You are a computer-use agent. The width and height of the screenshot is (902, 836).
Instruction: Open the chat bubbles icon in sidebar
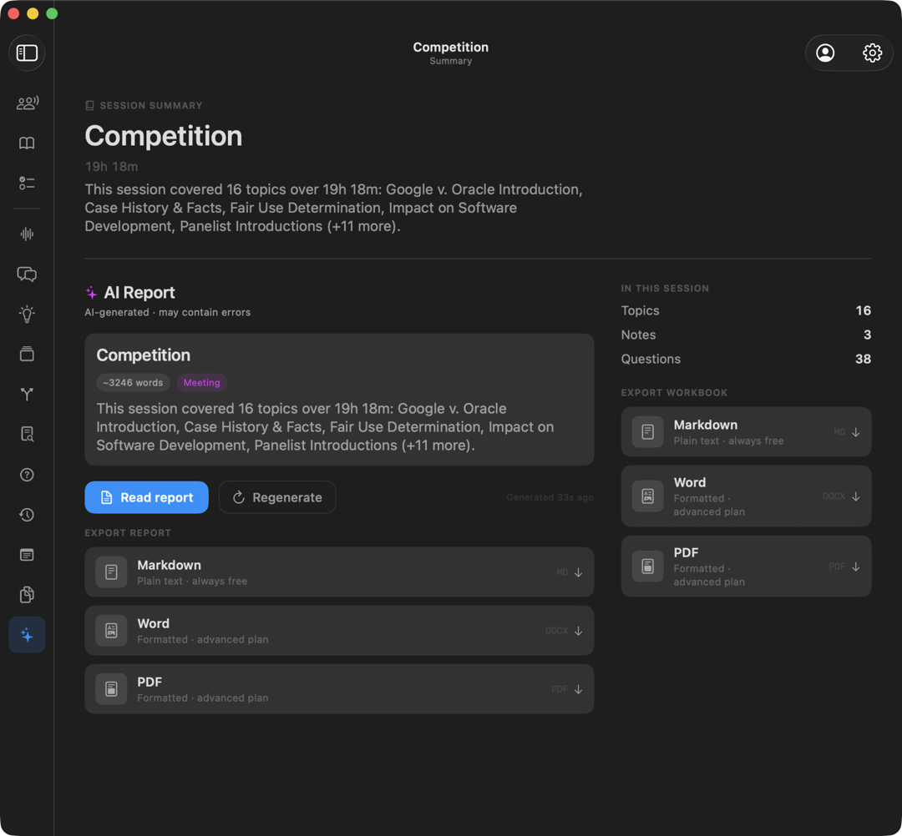point(27,274)
